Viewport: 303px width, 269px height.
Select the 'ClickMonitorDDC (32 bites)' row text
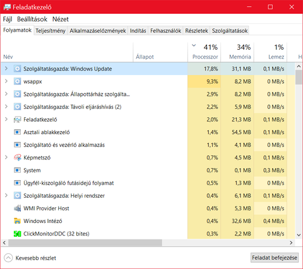(56, 234)
